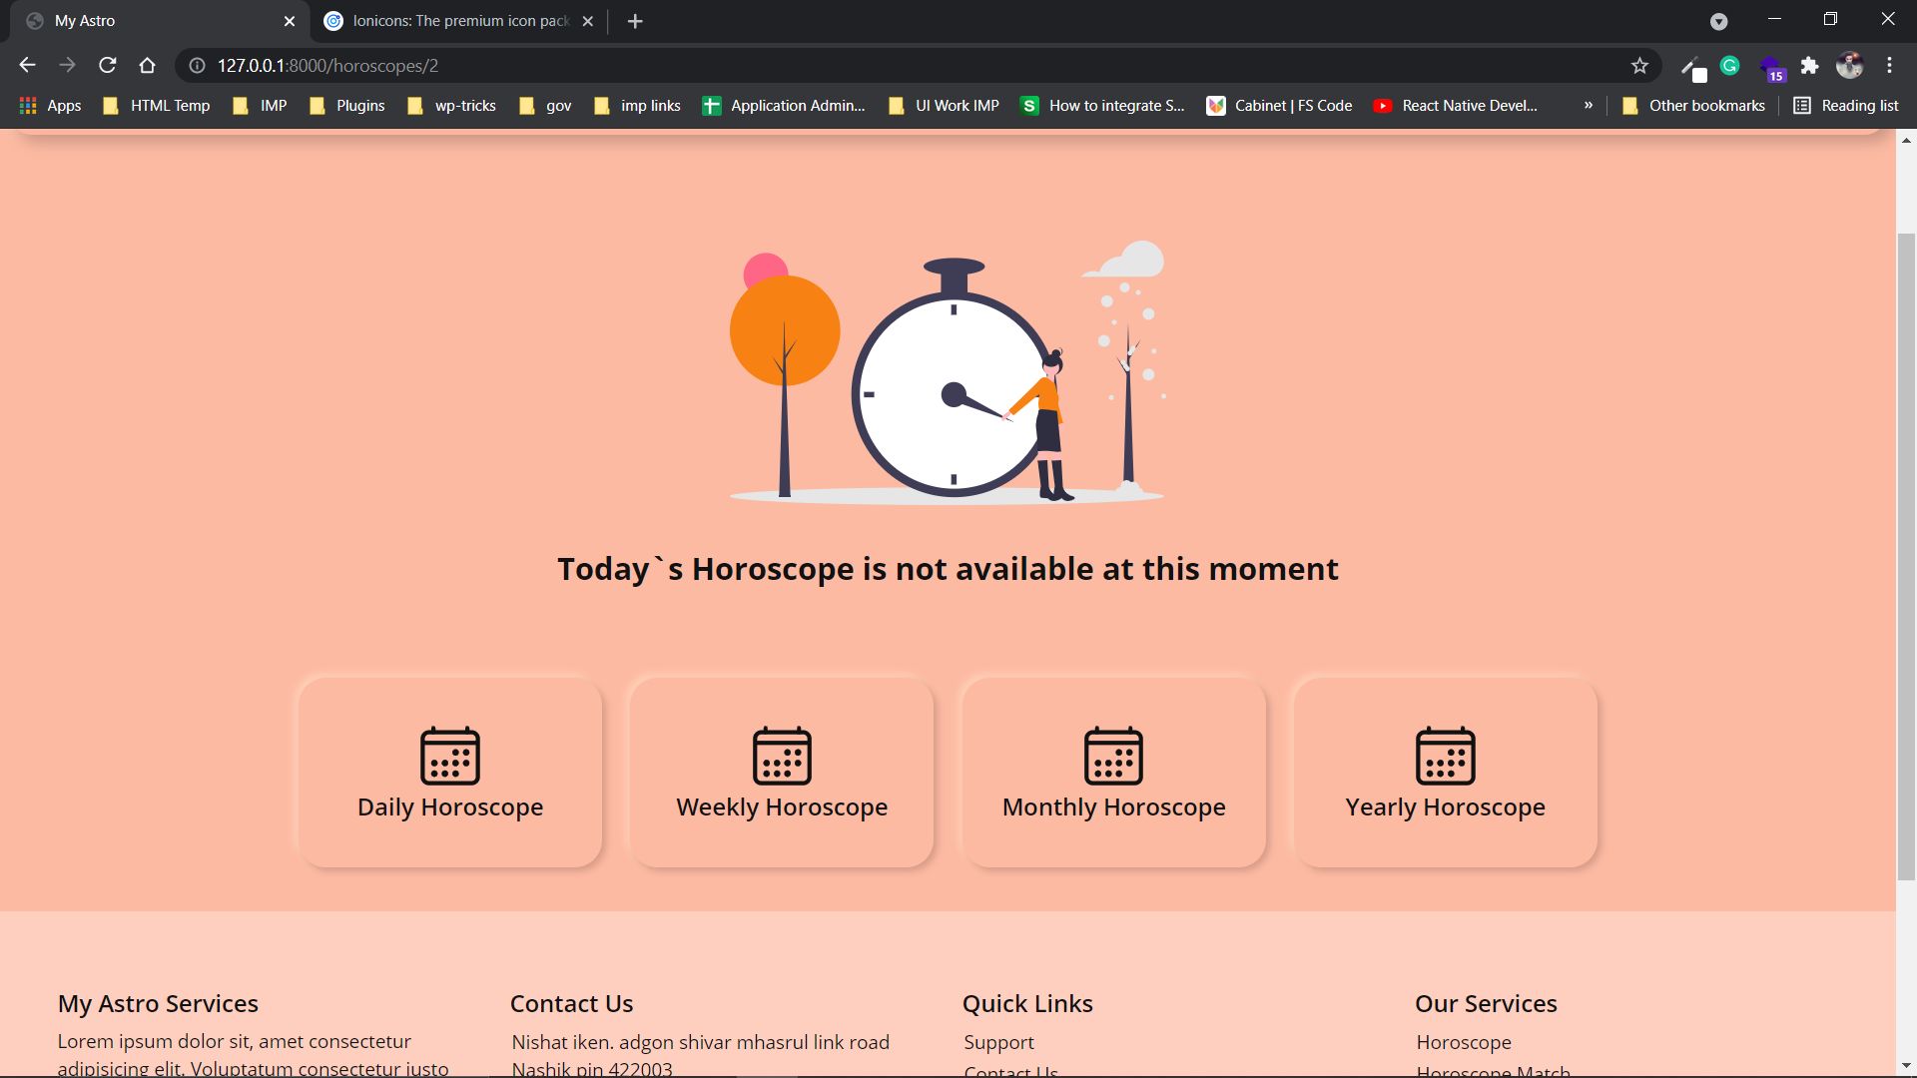Click the Yearly Horoscope calendar icon
Viewport: 1917px width, 1078px height.
click(1445, 756)
